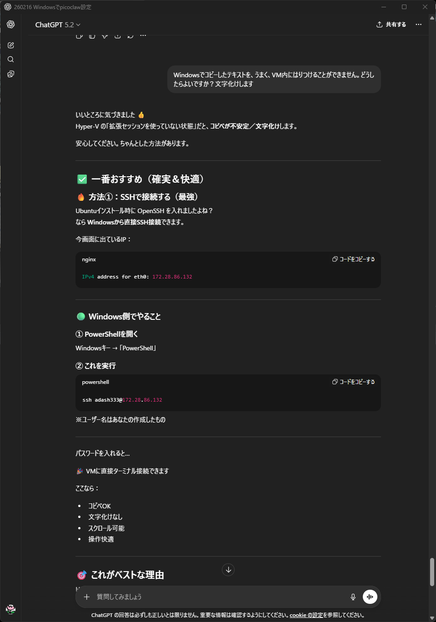Click the scrollbar down arrow

432,618
